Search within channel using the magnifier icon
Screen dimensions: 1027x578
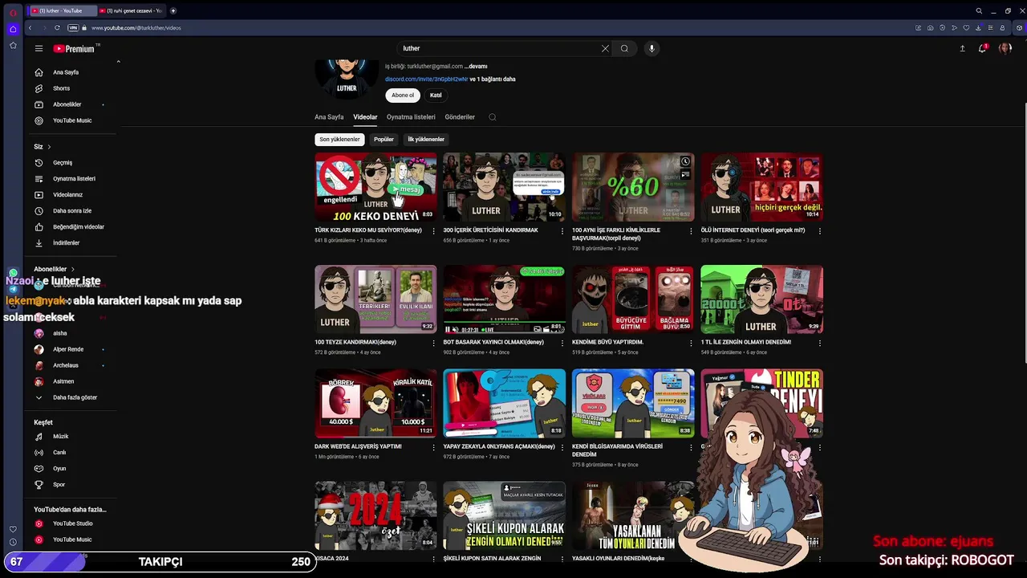493,117
